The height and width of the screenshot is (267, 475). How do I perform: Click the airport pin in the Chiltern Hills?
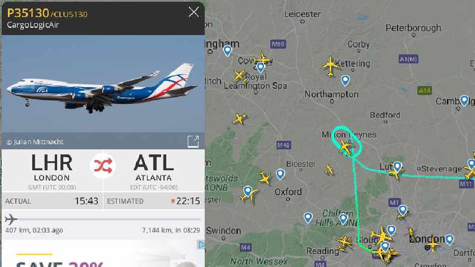pyautogui.click(x=343, y=218)
